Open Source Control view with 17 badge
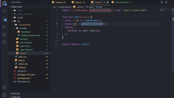The image size is (174, 98). [x=5, y=19]
